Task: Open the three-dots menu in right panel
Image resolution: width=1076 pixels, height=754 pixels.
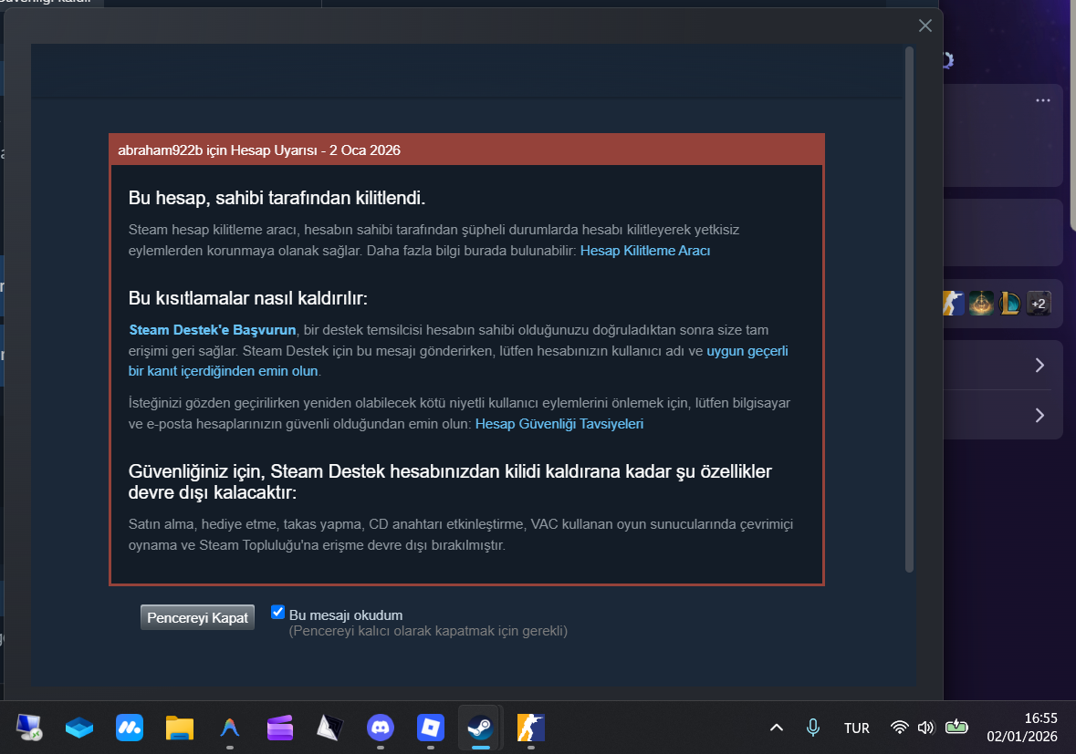Action: pos(1043,100)
